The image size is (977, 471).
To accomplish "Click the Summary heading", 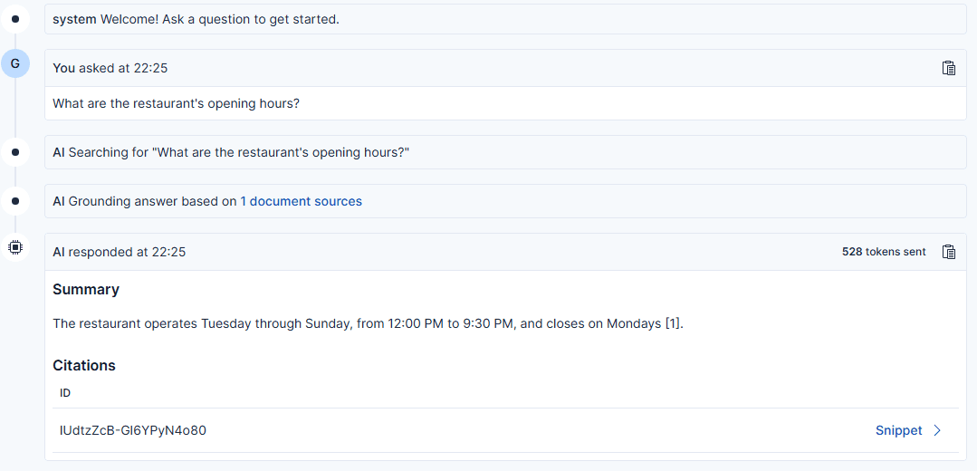I will coord(86,289).
